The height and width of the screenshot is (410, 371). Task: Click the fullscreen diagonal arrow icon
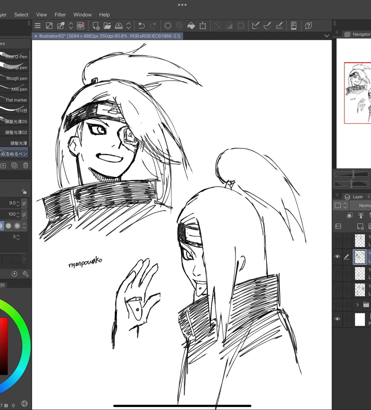click(49, 26)
